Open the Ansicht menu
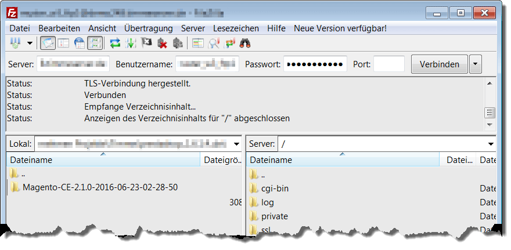This screenshot has height=250, width=511. coord(102,28)
